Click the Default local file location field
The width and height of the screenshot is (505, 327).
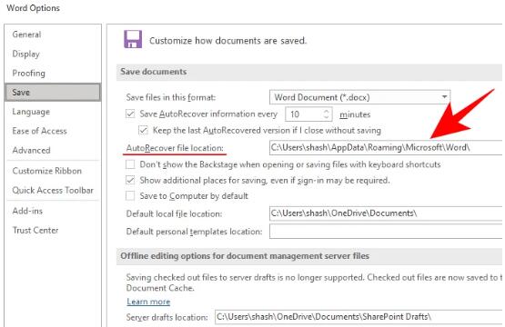[x=386, y=213]
